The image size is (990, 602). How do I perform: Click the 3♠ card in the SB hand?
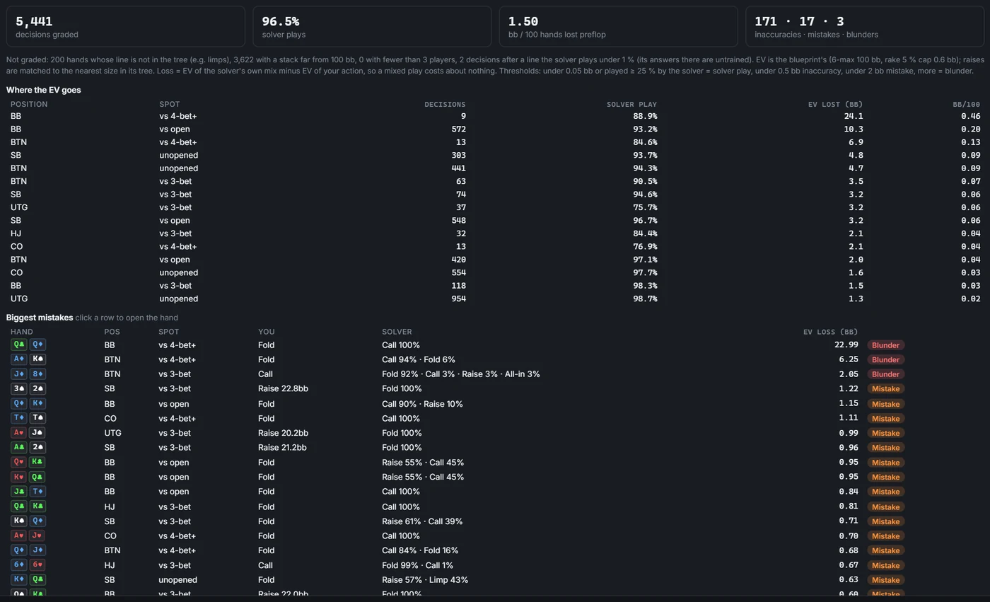pyautogui.click(x=19, y=388)
